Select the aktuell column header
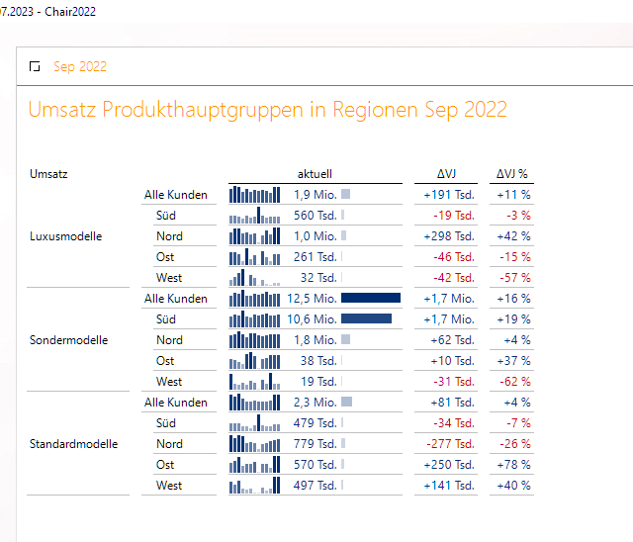Screen dimensions: 633x542 315,174
